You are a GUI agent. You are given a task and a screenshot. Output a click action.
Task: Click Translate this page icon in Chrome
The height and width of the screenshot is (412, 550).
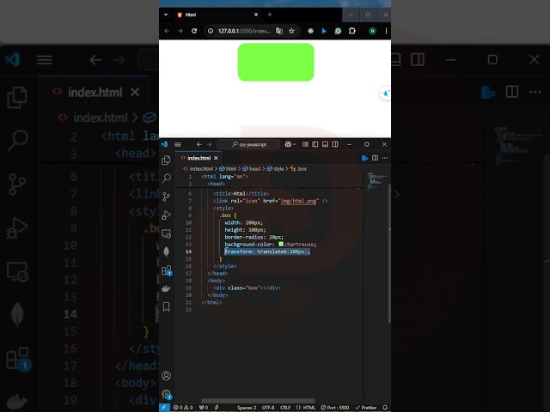[279, 31]
